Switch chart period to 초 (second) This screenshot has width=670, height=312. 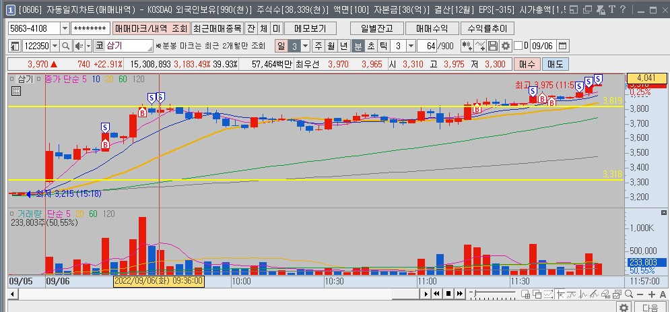click(371, 46)
